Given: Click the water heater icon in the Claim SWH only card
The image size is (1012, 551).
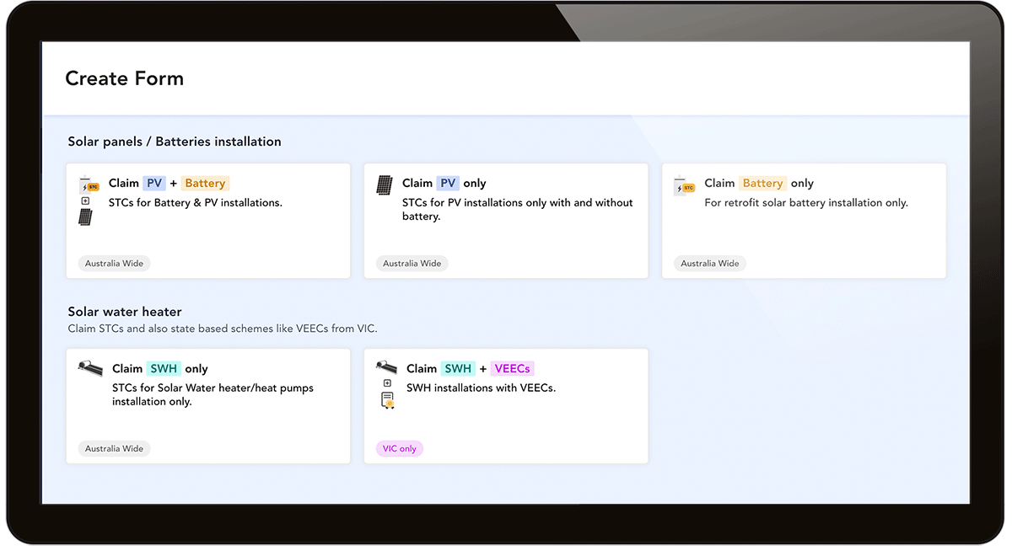Looking at the screenshot, I should tap(90, 369).
